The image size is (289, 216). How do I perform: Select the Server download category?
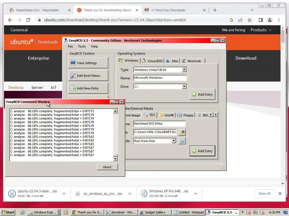click(37, 87)
